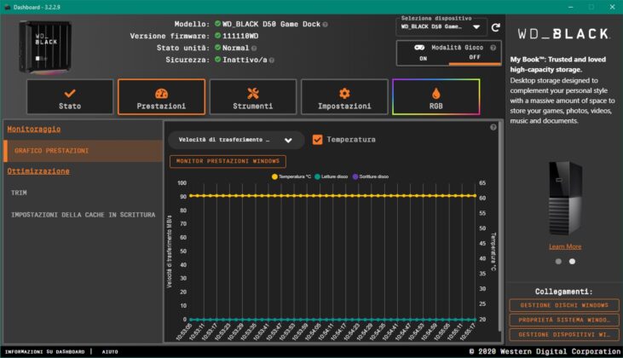Screen dimensions: 623x358
Task: Select GRAFICO PRESTAZIONI in the sidebar
Action: pos(83,151)
